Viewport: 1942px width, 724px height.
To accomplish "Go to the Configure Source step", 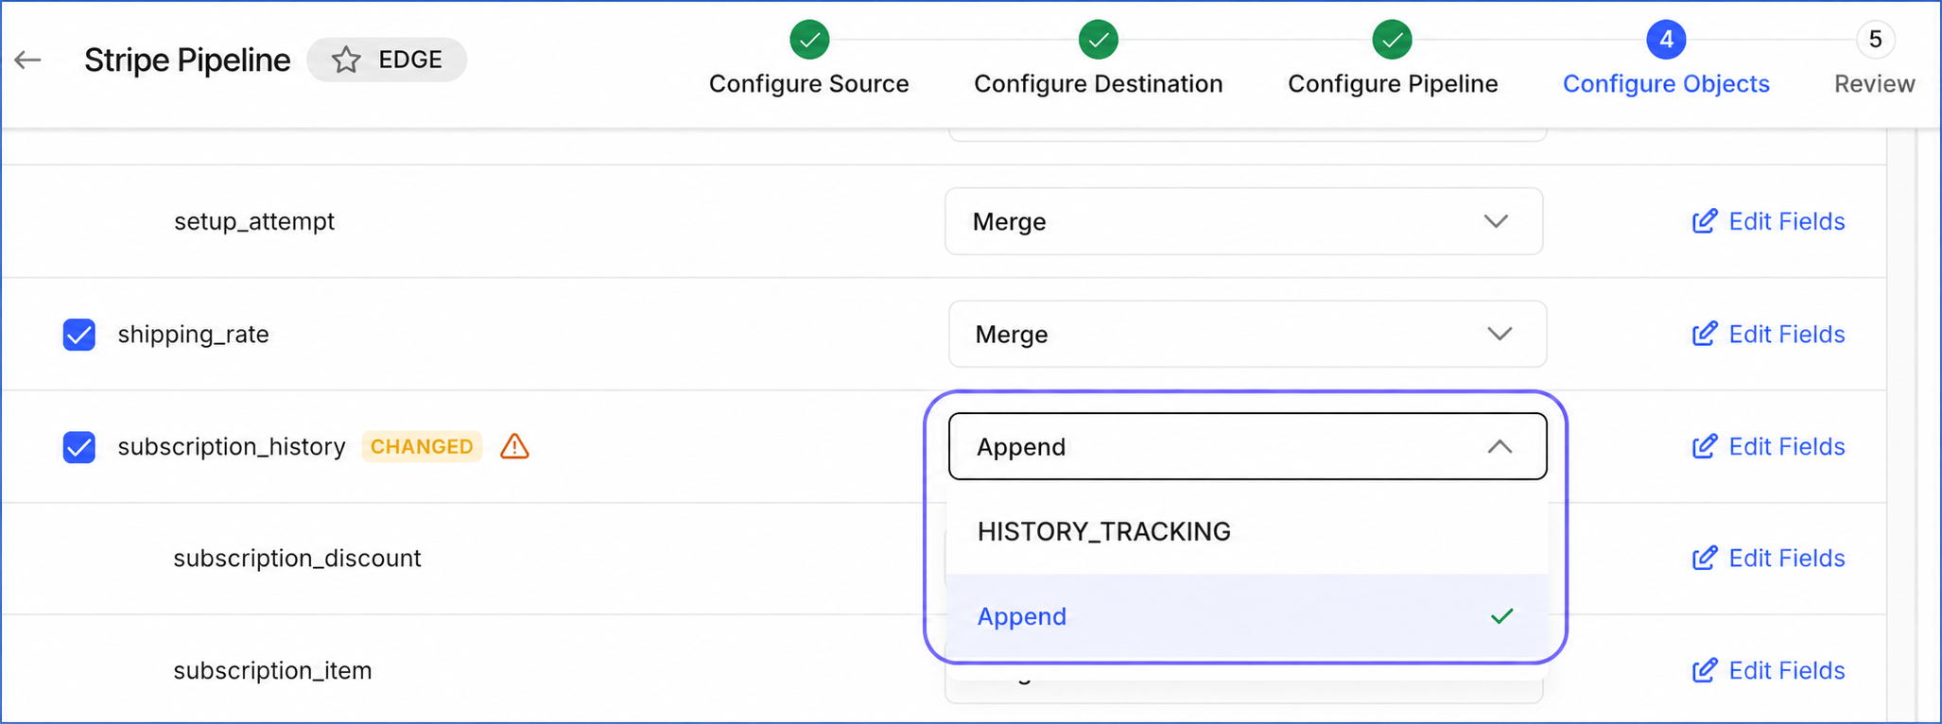I will pos(809,84).
